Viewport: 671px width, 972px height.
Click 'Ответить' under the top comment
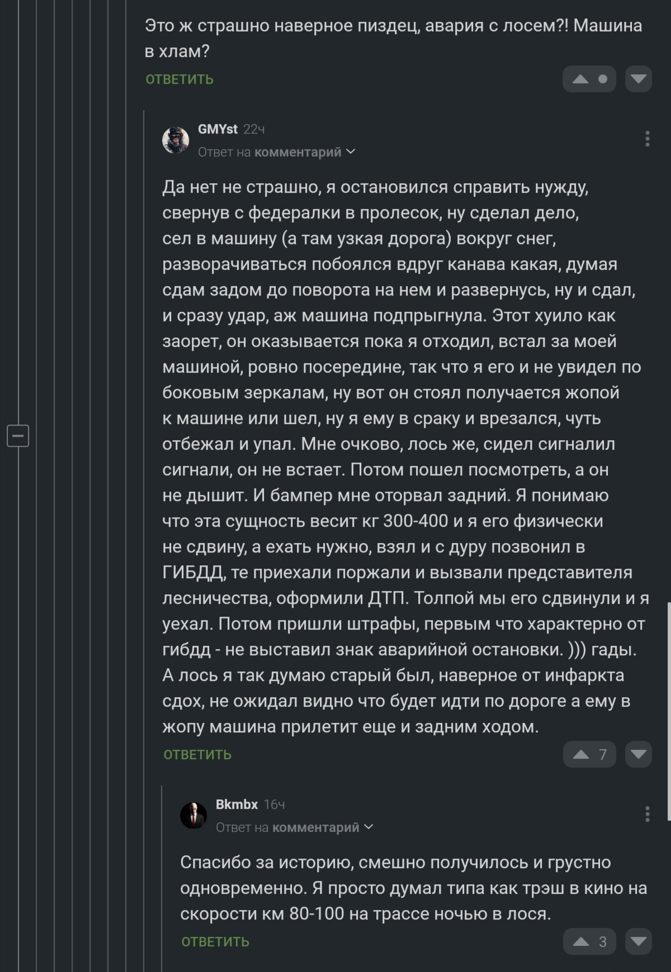pos(179,79)
